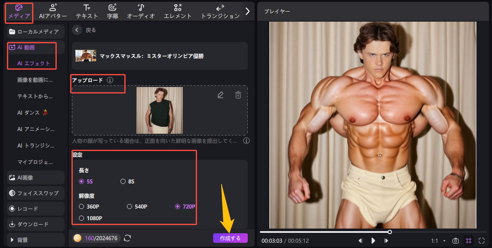492x248 pixels.
Task: Click the refresh credits icon
Action: coord(127,238)
